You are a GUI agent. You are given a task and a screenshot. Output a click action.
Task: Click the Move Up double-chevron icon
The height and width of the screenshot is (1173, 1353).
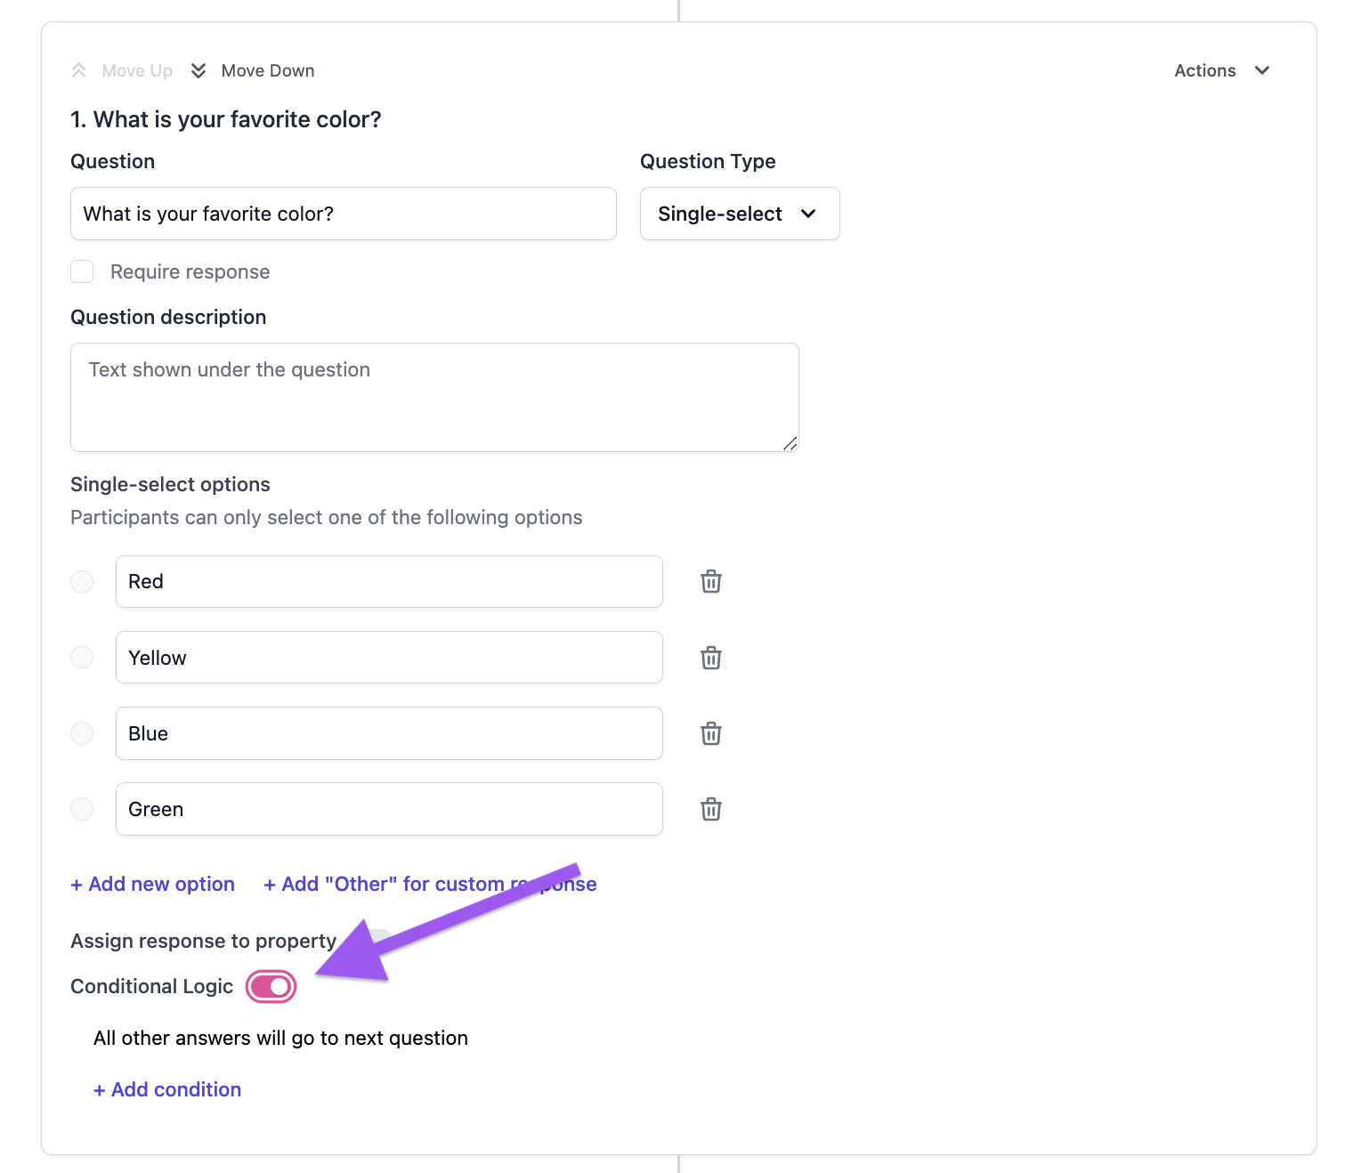(79, 70)
